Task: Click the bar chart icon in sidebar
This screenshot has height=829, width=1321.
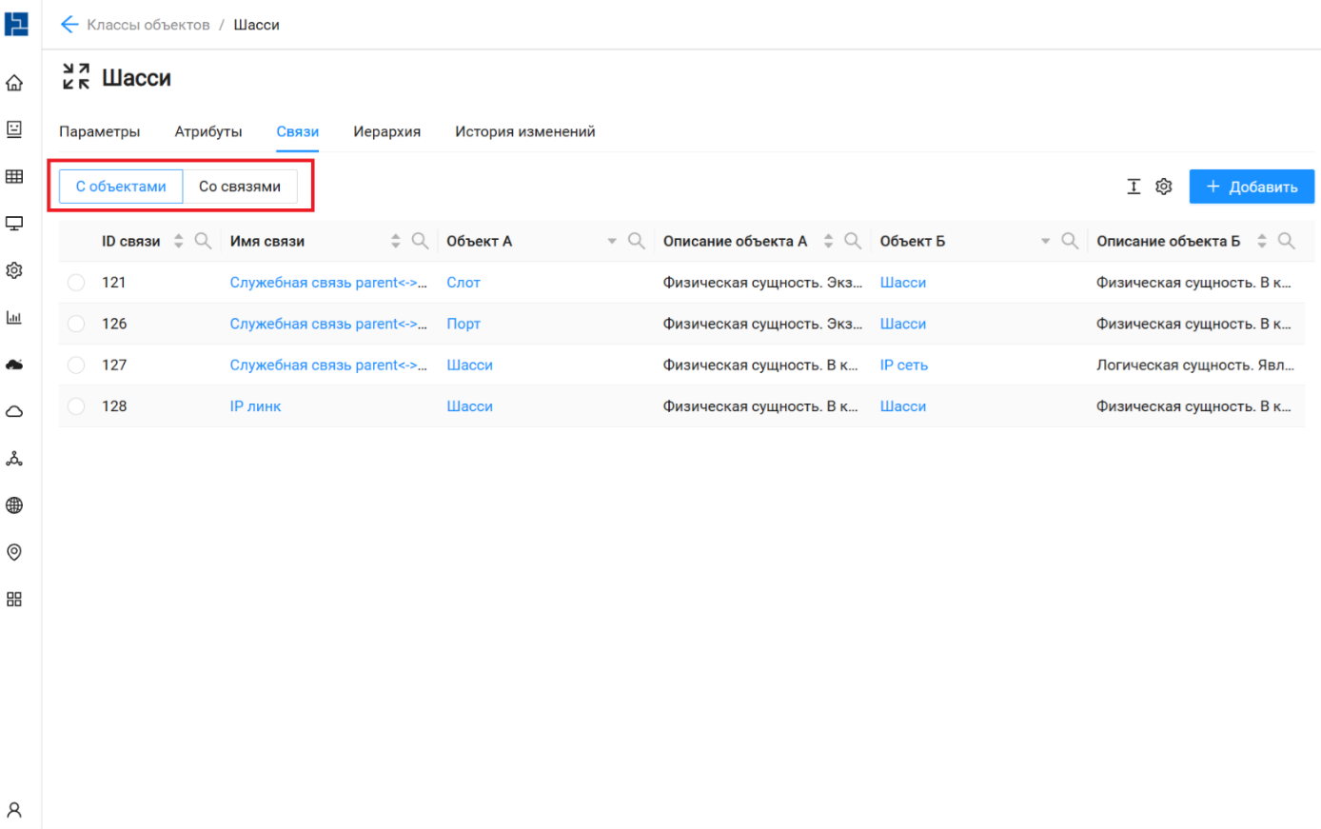Action: click(x=14, y=317)
